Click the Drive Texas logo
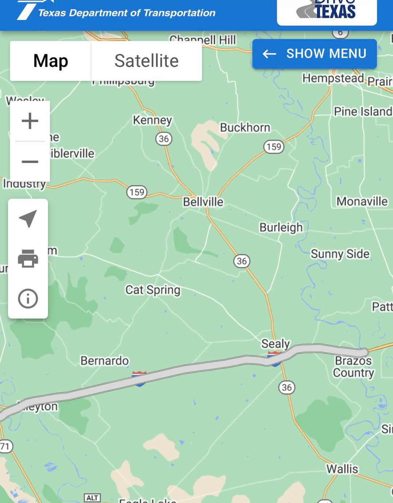The image size is (393, 503). click(x=327, y=11)
